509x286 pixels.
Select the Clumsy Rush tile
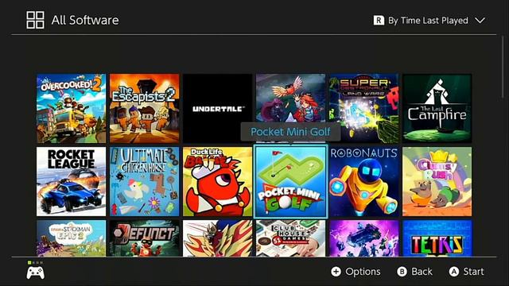pos(437,182)
